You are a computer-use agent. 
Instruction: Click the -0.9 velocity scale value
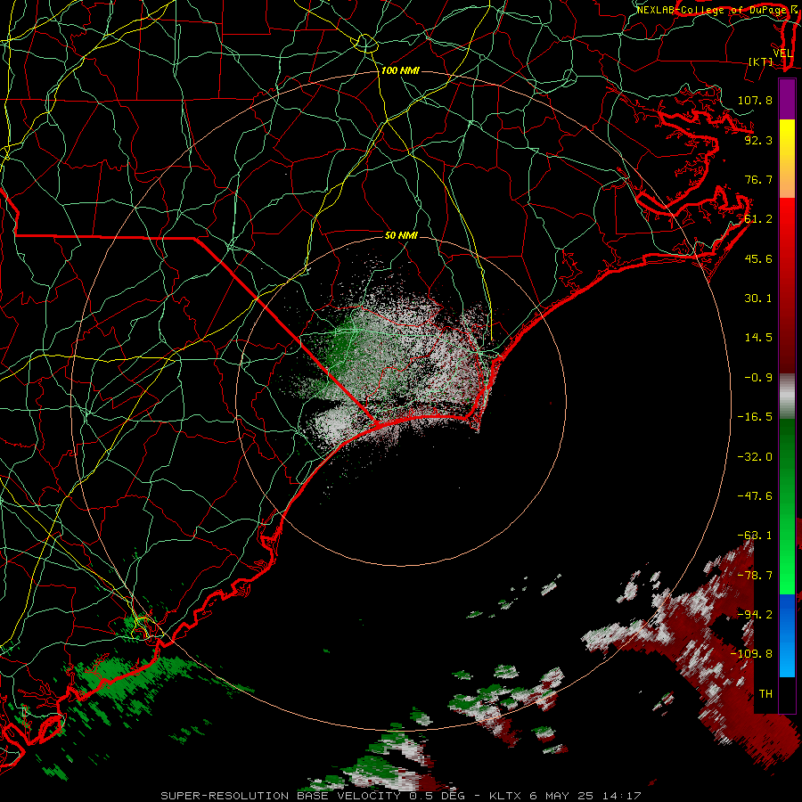(x=758, y=378)
